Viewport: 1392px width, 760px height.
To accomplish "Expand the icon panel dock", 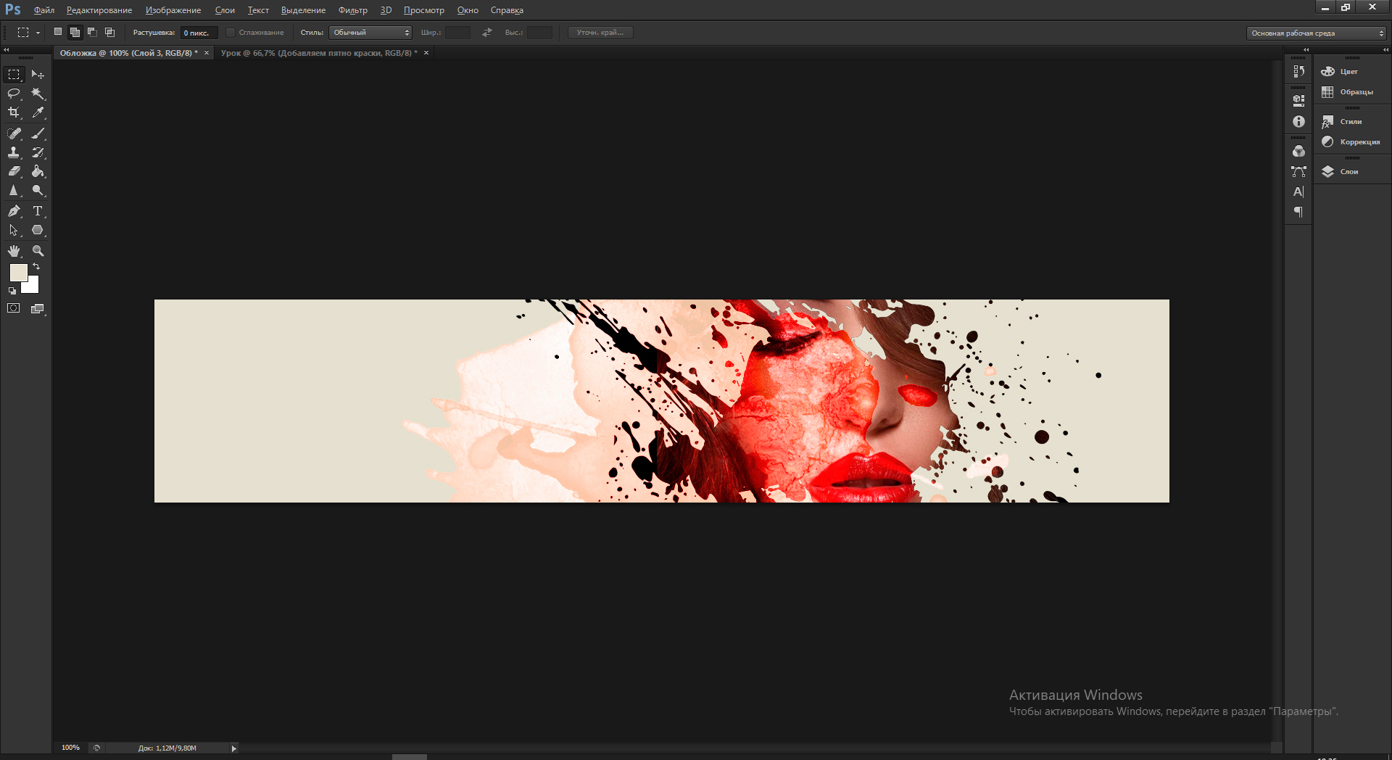I will 1306,50.
